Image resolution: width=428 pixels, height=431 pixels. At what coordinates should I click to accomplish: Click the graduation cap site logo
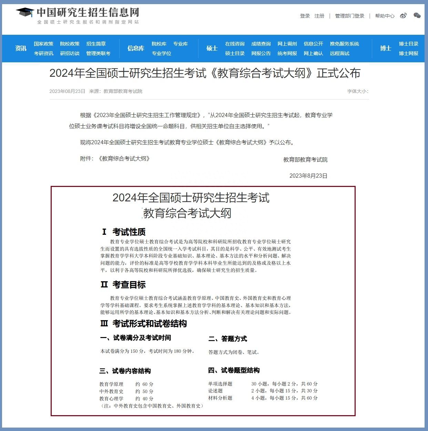[x=25, y=12]
